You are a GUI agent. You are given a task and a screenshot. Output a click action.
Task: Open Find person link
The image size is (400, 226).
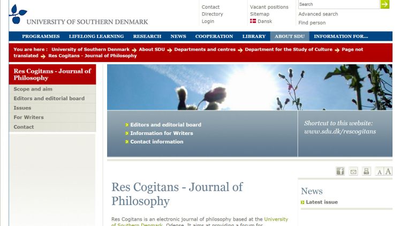tap(312, 22)
